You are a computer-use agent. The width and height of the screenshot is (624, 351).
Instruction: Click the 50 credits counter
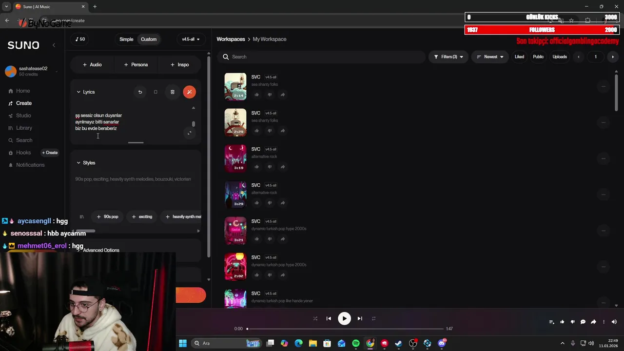click(x=80, y=39)
